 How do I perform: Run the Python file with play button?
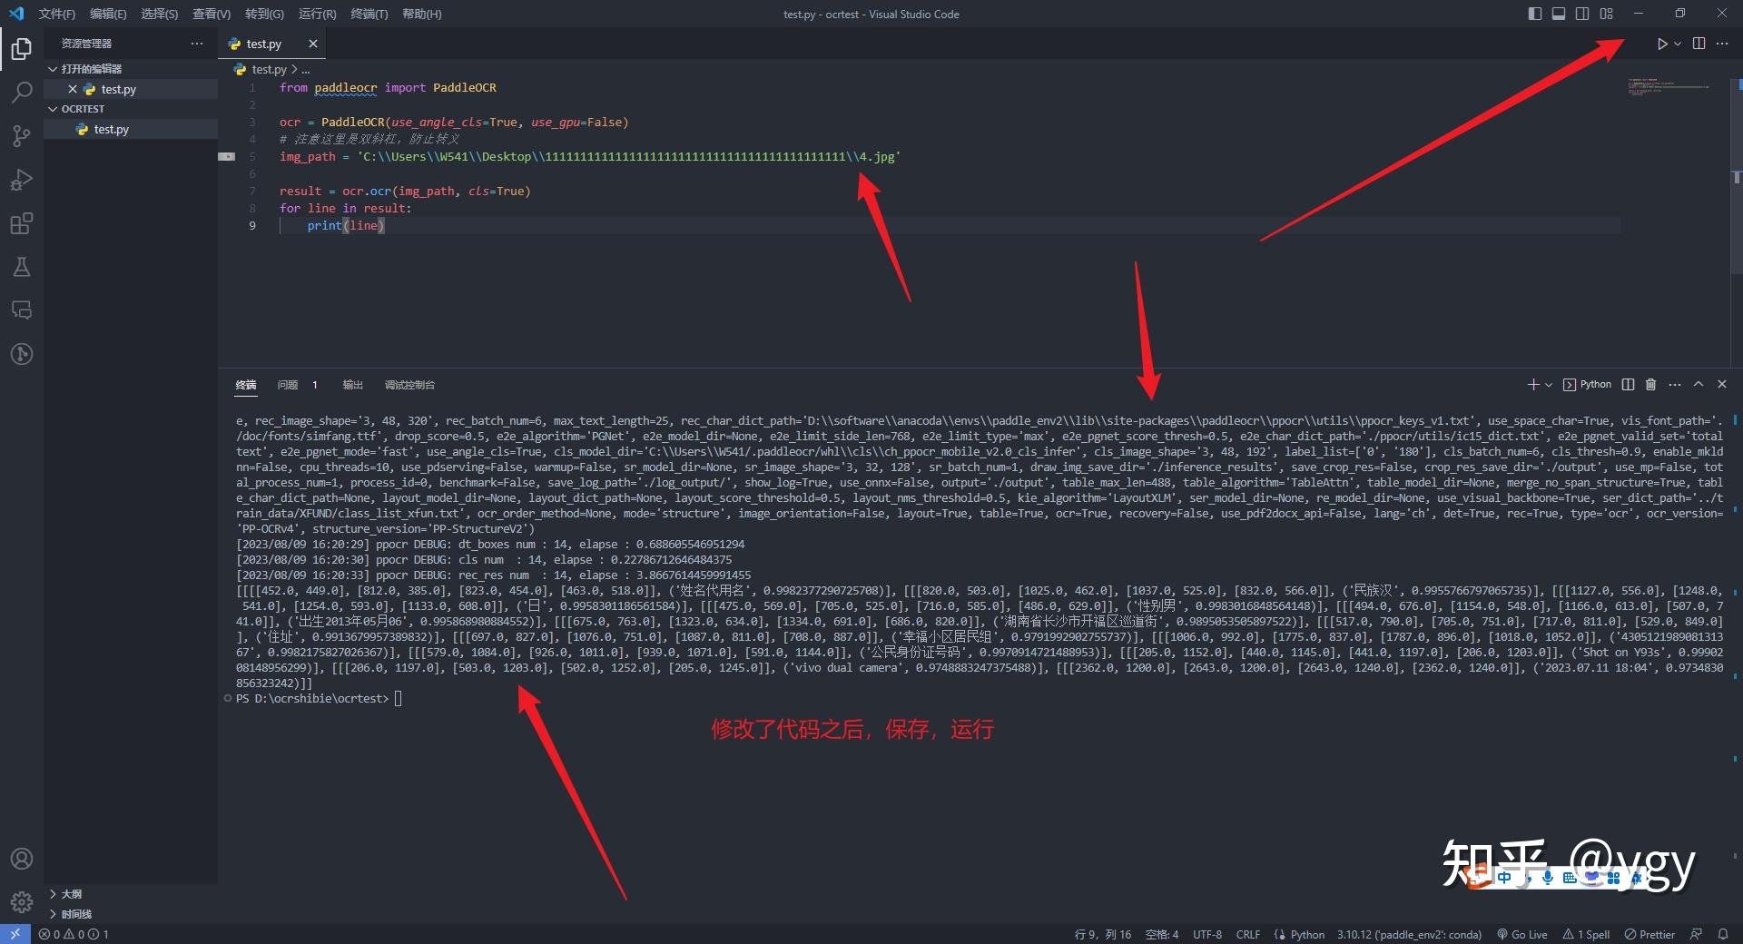1661,44
